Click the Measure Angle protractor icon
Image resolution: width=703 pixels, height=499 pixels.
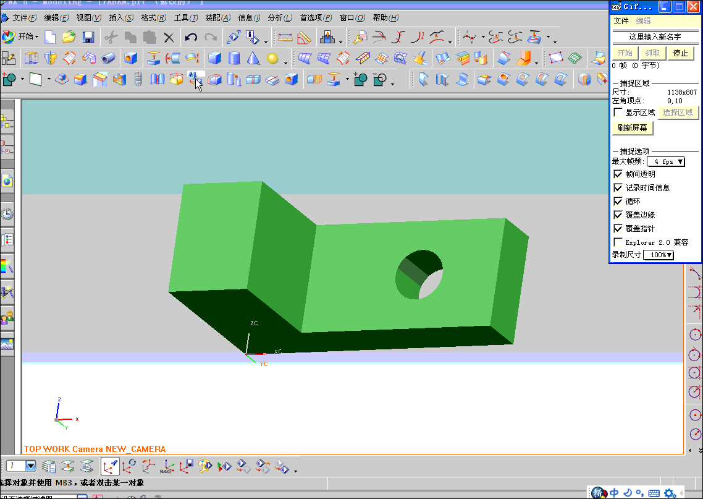pos(305,37)
